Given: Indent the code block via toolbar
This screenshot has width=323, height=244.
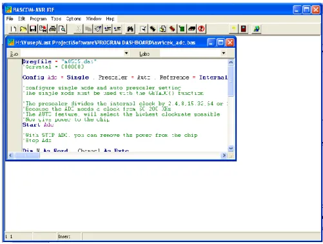Looking at the screenshot, I should [108, 28].
